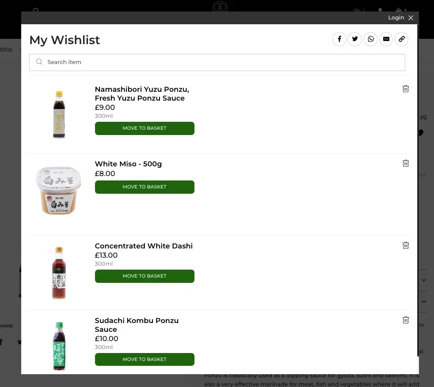The width and height of the screenshot is (434, 387).
Task: Collapse Sudachi Kombu Ponzu by its trash icon
Action: click(x=406, y=320)
